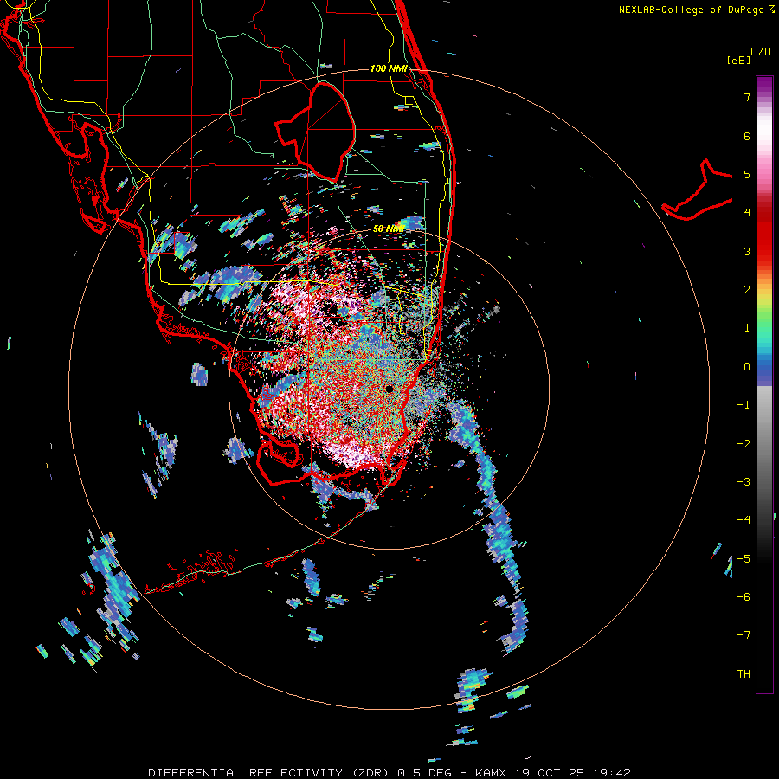Click the -4 tick label on the color scale
Viewport: 779px width, 779px height.
pos(744,520)
